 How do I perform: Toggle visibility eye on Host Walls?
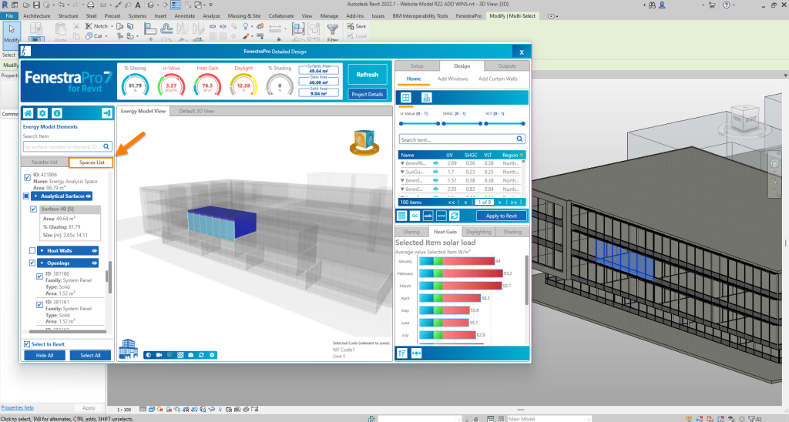pos(94,250)
